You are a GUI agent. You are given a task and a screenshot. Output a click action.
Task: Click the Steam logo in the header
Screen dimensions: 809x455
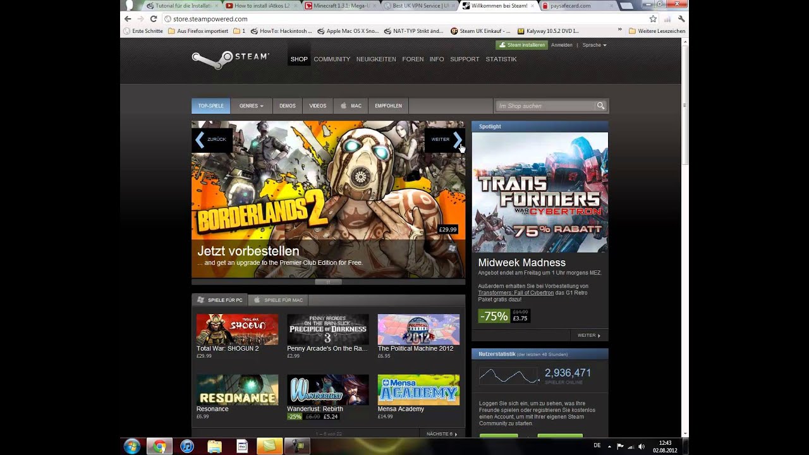coord(231,59)
